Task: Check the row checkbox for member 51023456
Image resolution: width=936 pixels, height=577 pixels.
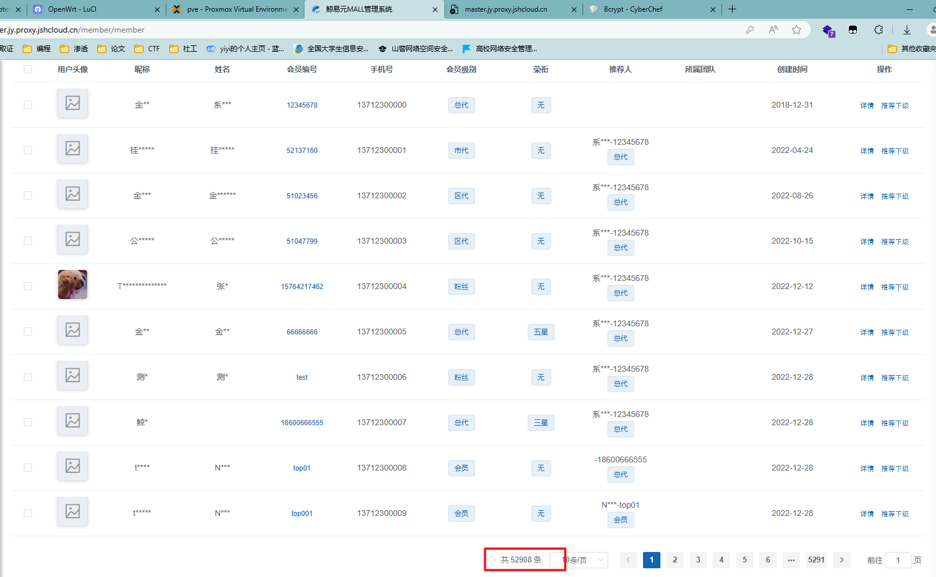Action: [28, 195]
